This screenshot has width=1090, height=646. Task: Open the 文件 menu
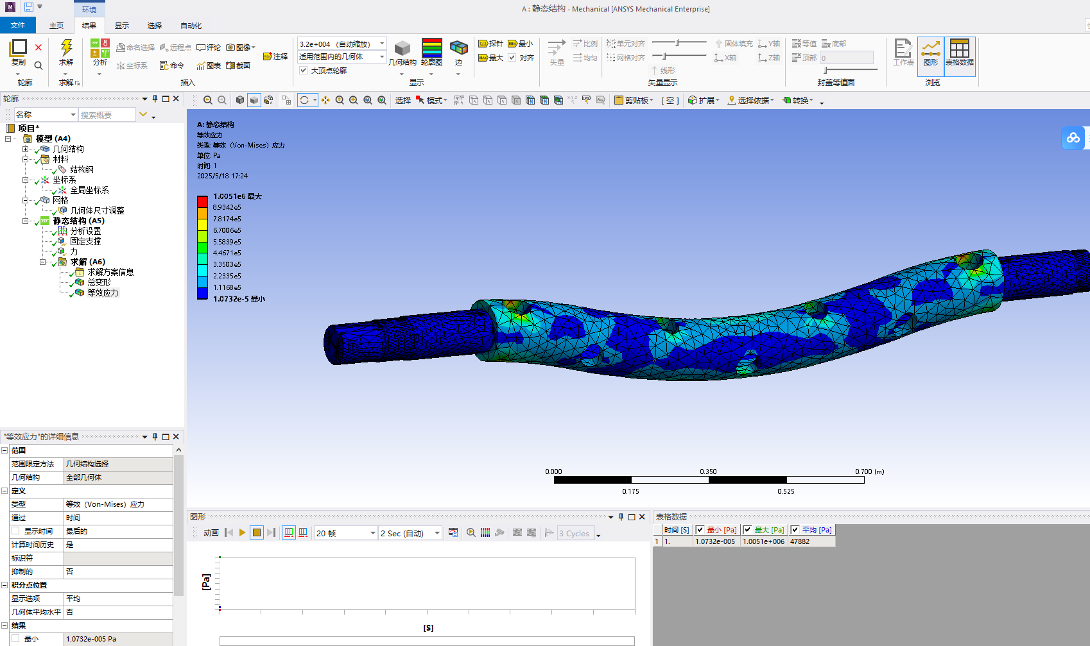[18, 25]
